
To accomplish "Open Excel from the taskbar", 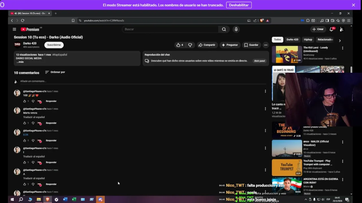I will click(x=74, y=200).
